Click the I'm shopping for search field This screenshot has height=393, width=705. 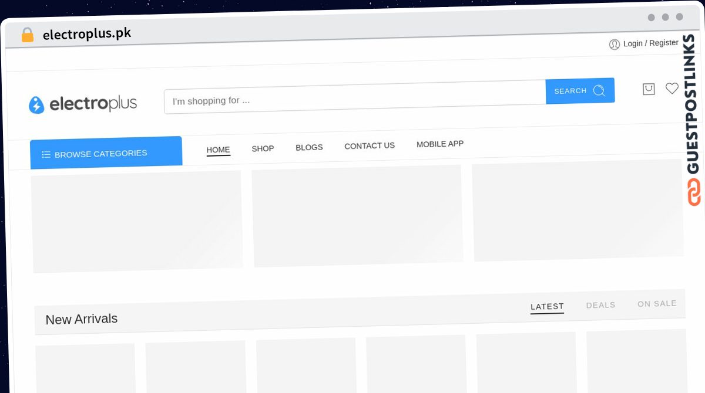pyautogui.click(x=355, y=97)
